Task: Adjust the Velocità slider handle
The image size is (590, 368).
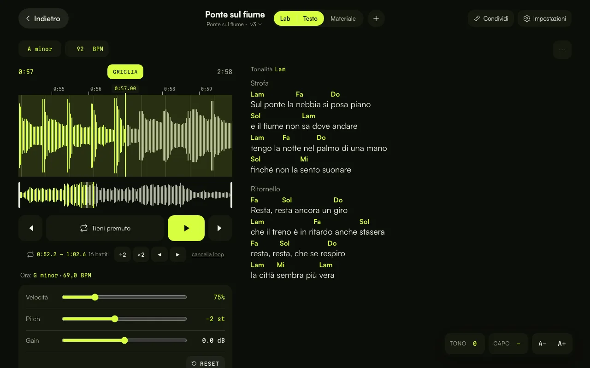Action: pyautogui.click(x=95, y=297)
